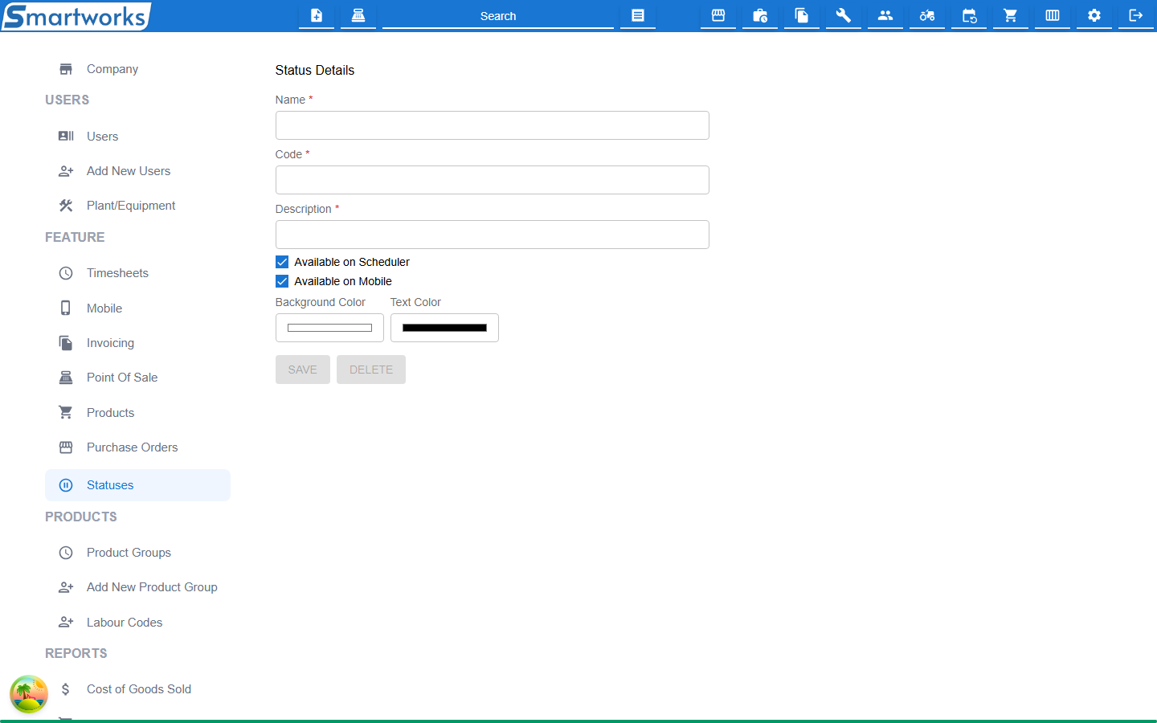1157x723 pixels.
Task: Click the wrench tool icon in toolbar
Action: tap(844, 15)
